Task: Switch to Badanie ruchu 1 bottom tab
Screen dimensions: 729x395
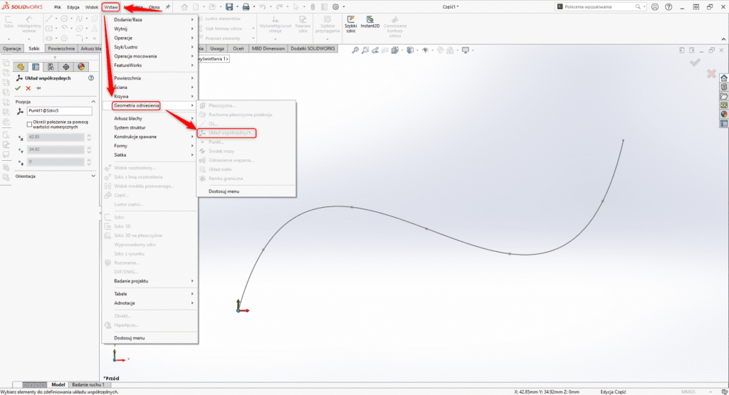Action: (x=87, y=385)
